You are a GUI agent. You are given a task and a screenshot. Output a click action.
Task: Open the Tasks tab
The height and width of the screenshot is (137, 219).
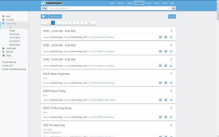click(x=156, y=3)
